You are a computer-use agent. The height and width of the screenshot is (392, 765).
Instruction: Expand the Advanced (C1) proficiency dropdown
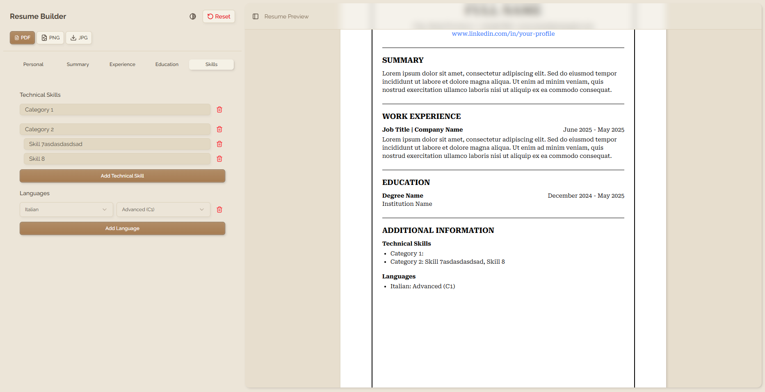click(163, 210)
